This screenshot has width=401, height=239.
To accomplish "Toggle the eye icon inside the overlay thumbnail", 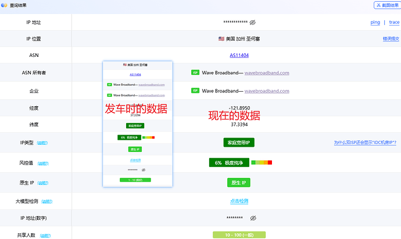I will click(144, 170).
